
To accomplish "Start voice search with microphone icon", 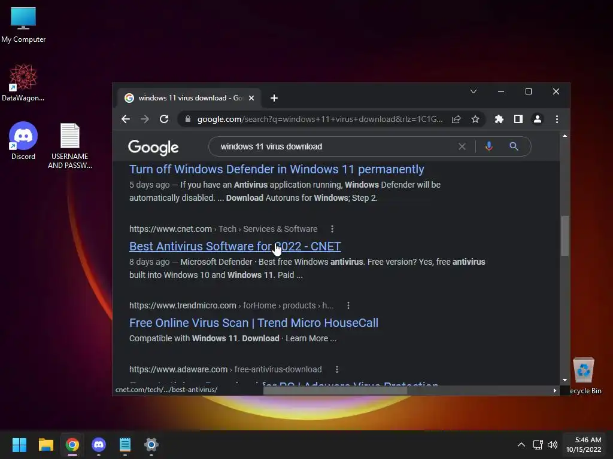I will 488,146.
